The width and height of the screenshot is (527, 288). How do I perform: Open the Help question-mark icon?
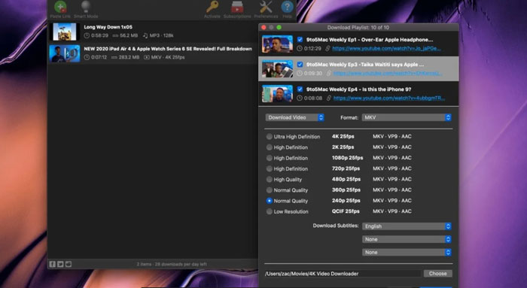[287, 7]
